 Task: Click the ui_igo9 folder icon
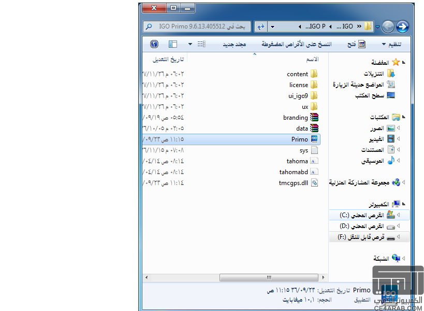click(x=314, y=95)
